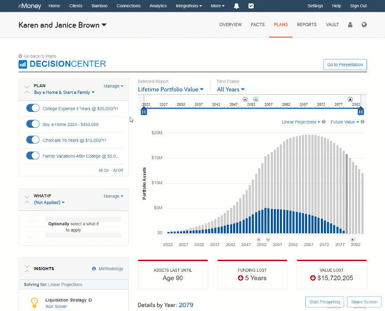Click the globe icon in client navigation
The height and width of the screenshot is (311, 385).
[x=364, y=24]
